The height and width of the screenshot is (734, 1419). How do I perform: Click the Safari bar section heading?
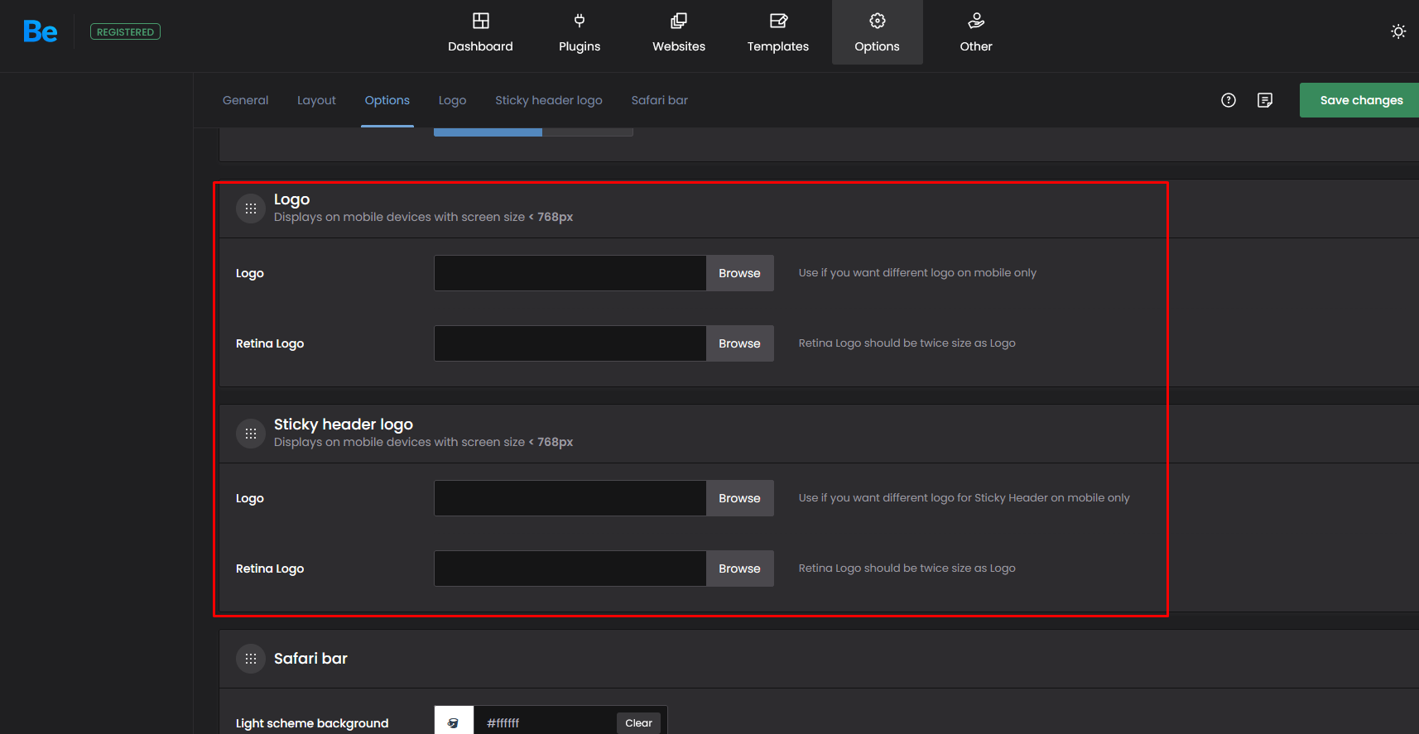coord(310,659)
